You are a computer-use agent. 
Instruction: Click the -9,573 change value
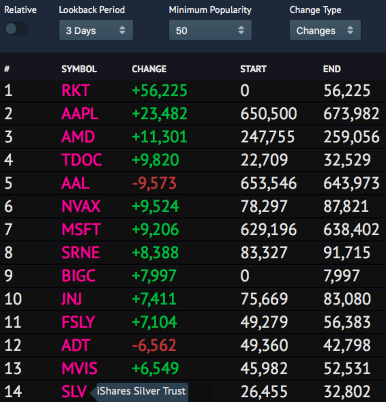tap(154, 183)
